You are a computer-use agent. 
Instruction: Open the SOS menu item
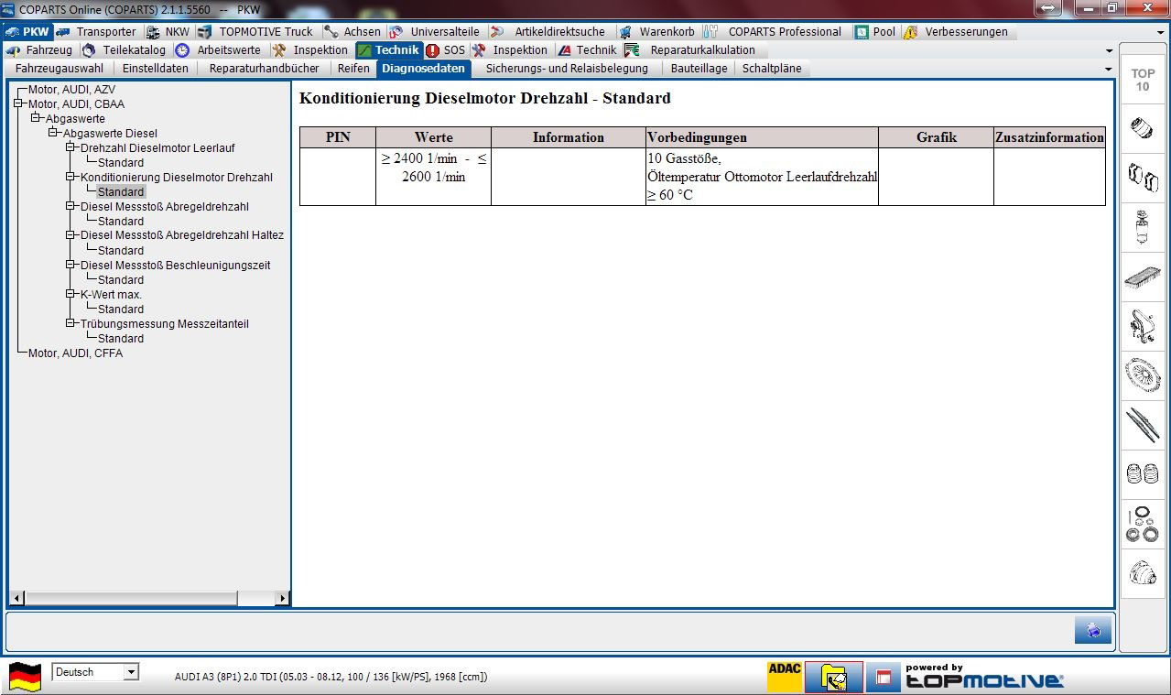click(446, 50)
